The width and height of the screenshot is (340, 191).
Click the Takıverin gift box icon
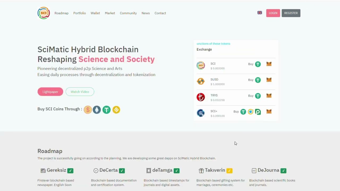pyautogui.click(x=201, y=171)
